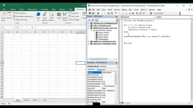This screenshot has width=193, height=108.
Task: Click Record Macro in Developer ribbon
Action: point(20,13)
